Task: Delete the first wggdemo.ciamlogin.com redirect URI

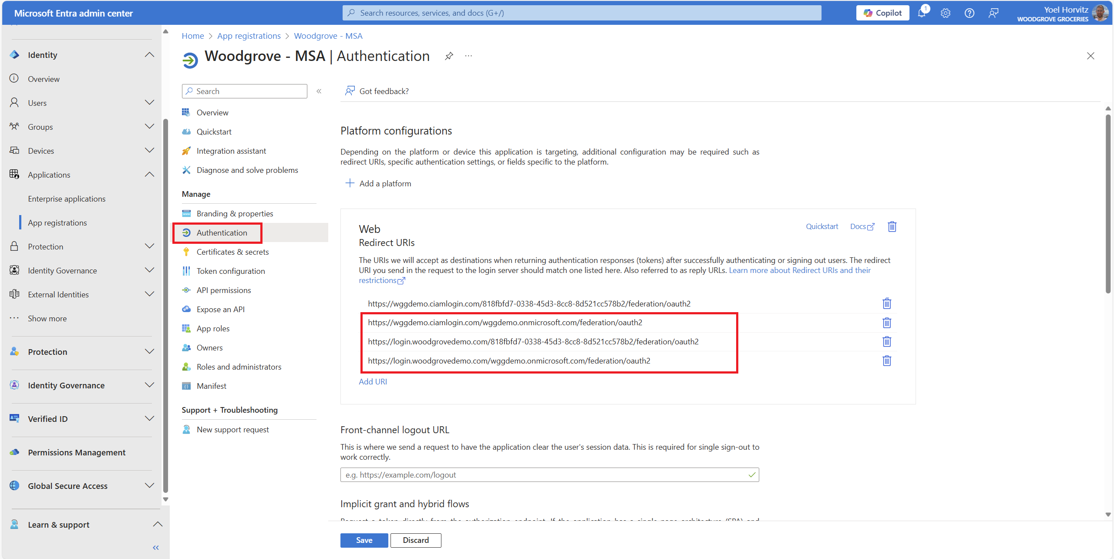Action: [886, 303]
